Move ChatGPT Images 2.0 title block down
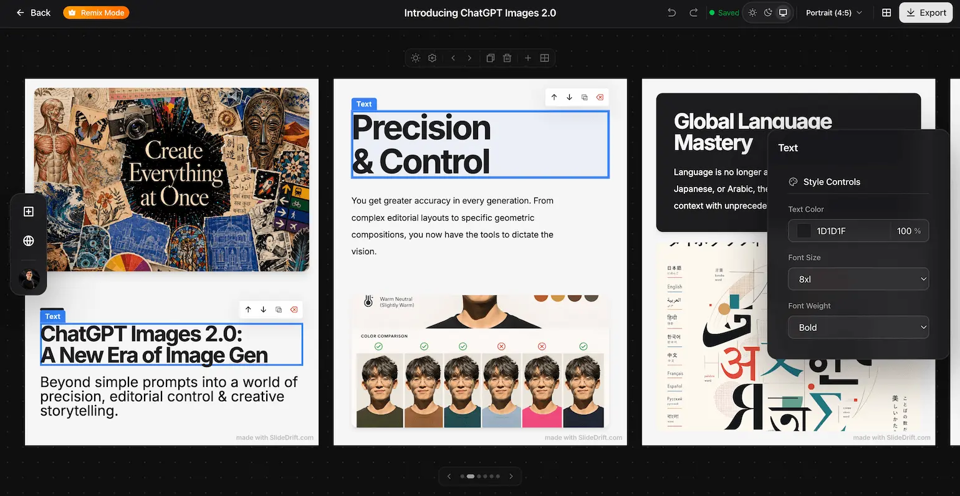The height and width of the screenshot is (496, 960). [x=263, y=309]
